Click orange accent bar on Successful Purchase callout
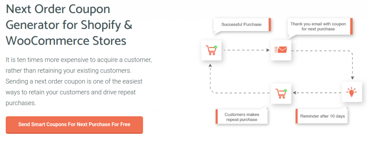The width and height of the screenshot is (367, 142). [x=270, y=24]
